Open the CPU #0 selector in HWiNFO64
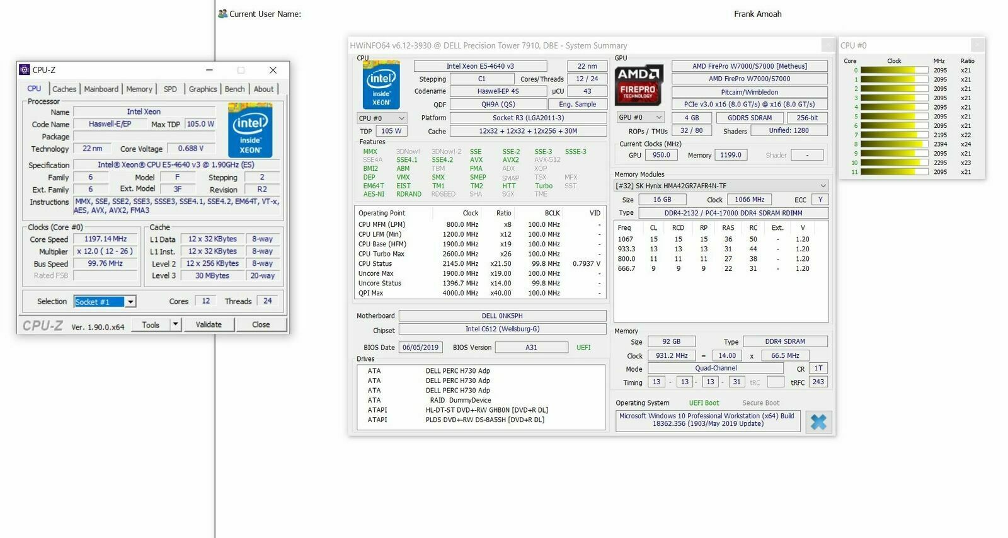This screenshot has width=1008, height=538. point(382,118)
